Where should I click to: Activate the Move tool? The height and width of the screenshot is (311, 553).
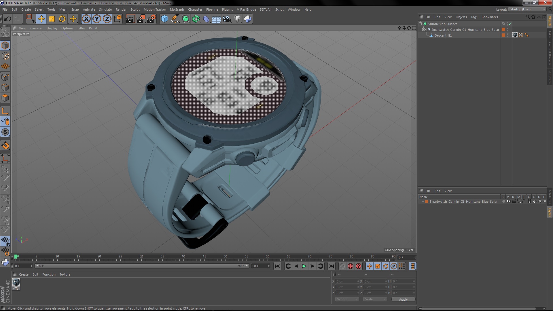41,19
